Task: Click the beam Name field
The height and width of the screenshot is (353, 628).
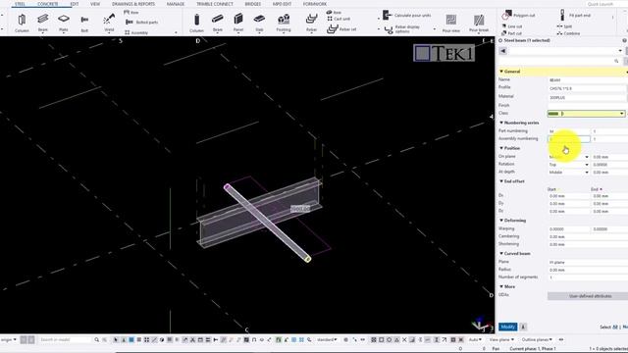Action: click(x=587, y=80)
